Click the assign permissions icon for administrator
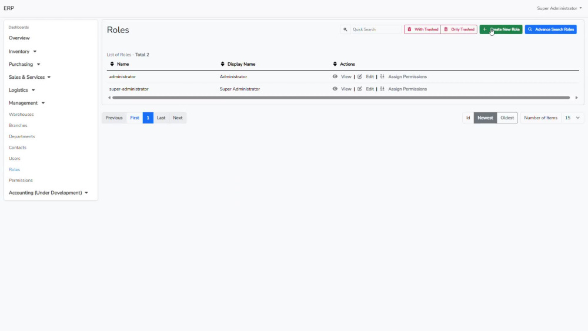Viewport: 588px width, 331px height. pos(382,76)
